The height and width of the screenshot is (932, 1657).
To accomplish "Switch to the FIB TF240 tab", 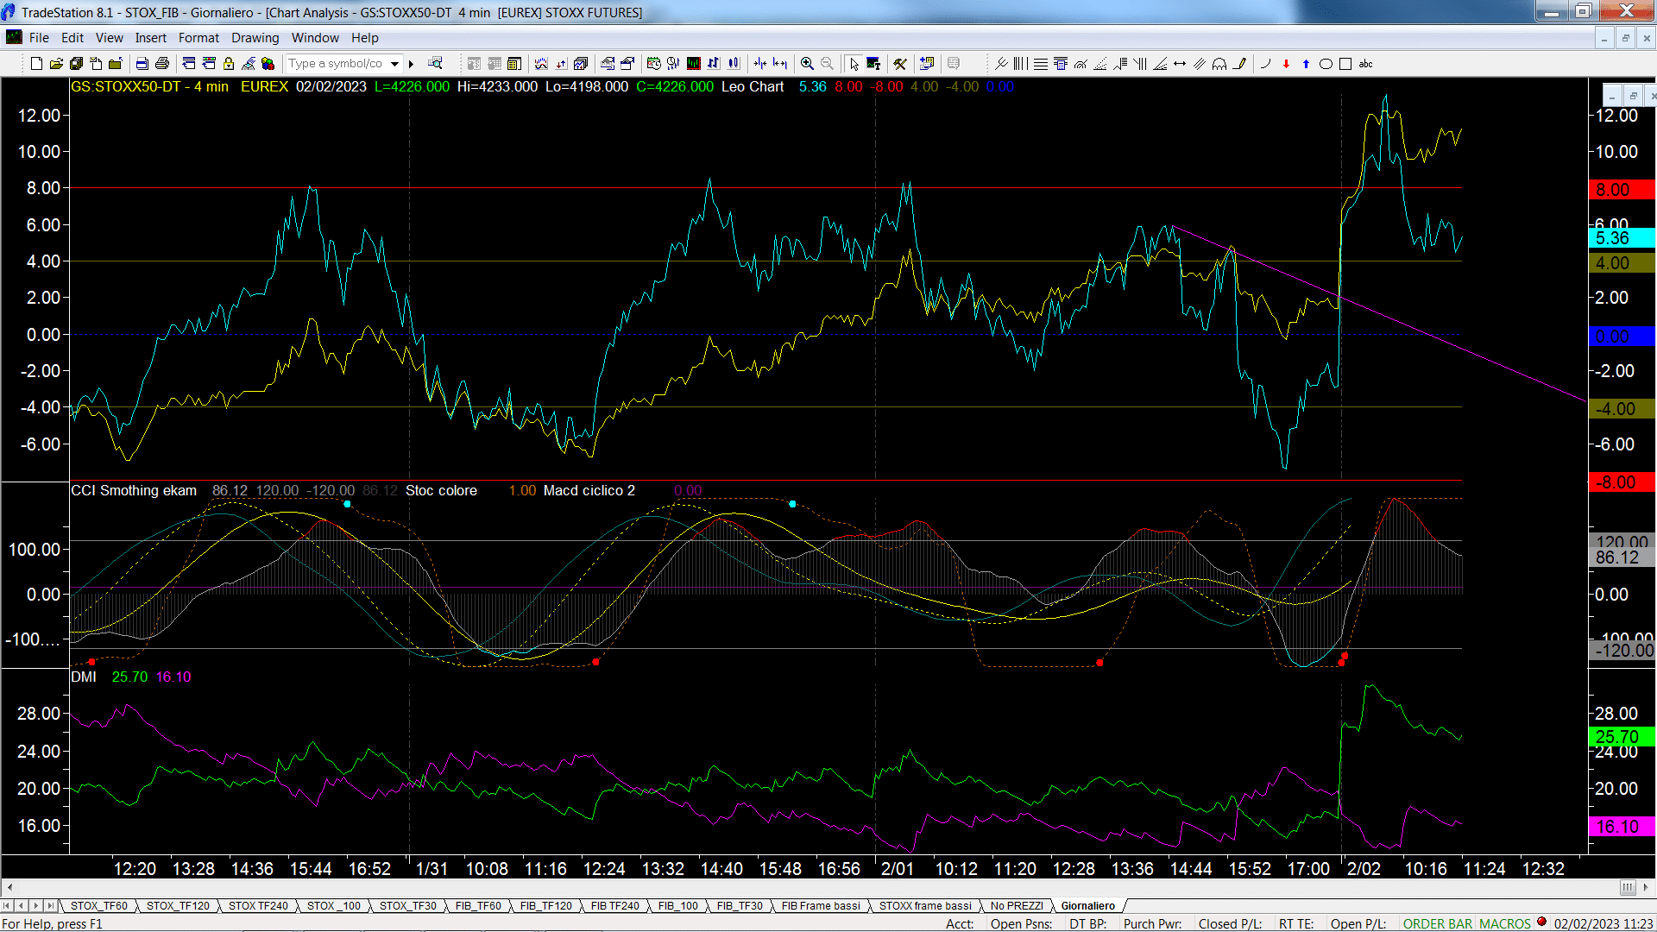I will [x=614, y=905].
